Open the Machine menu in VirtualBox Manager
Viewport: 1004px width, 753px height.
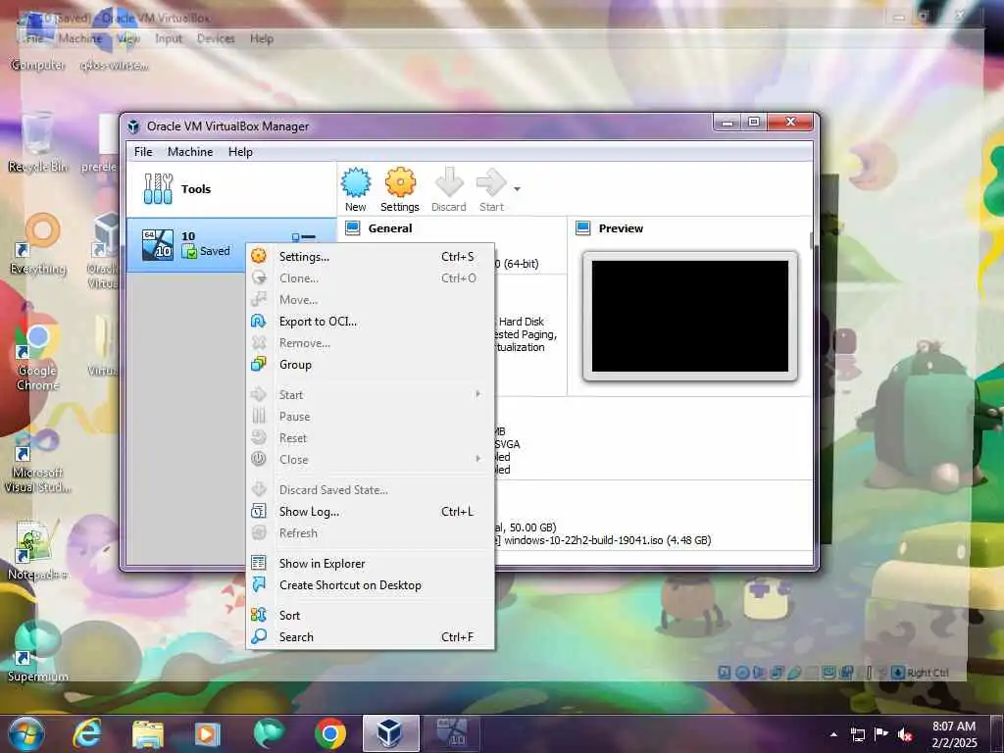pyautogui.click(x=190, y=152)
